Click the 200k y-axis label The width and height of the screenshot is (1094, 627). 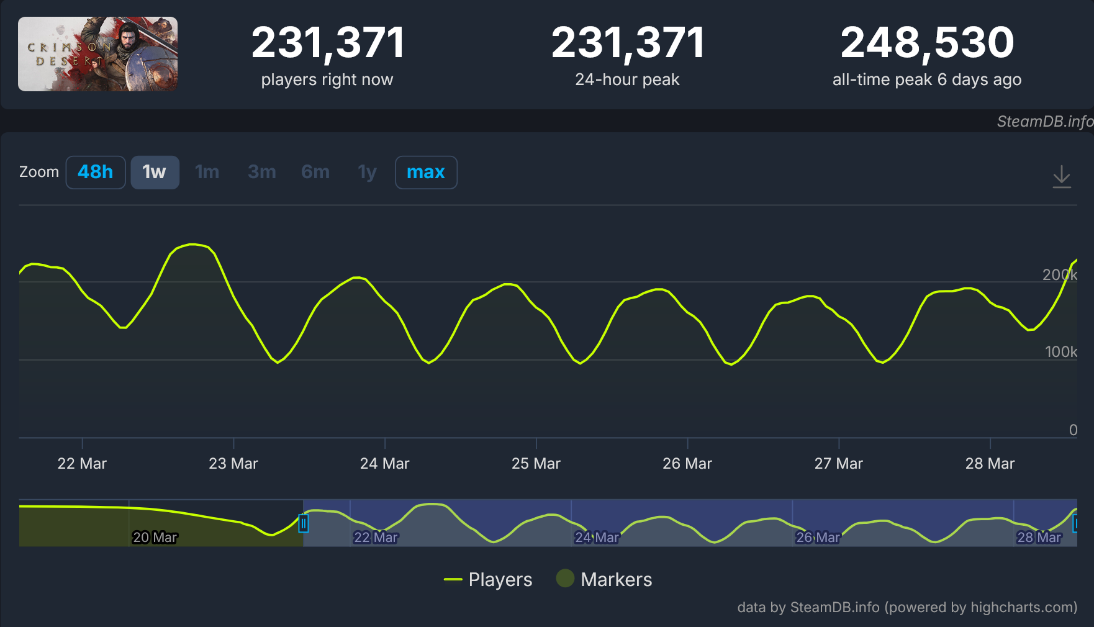(1060, 274)
